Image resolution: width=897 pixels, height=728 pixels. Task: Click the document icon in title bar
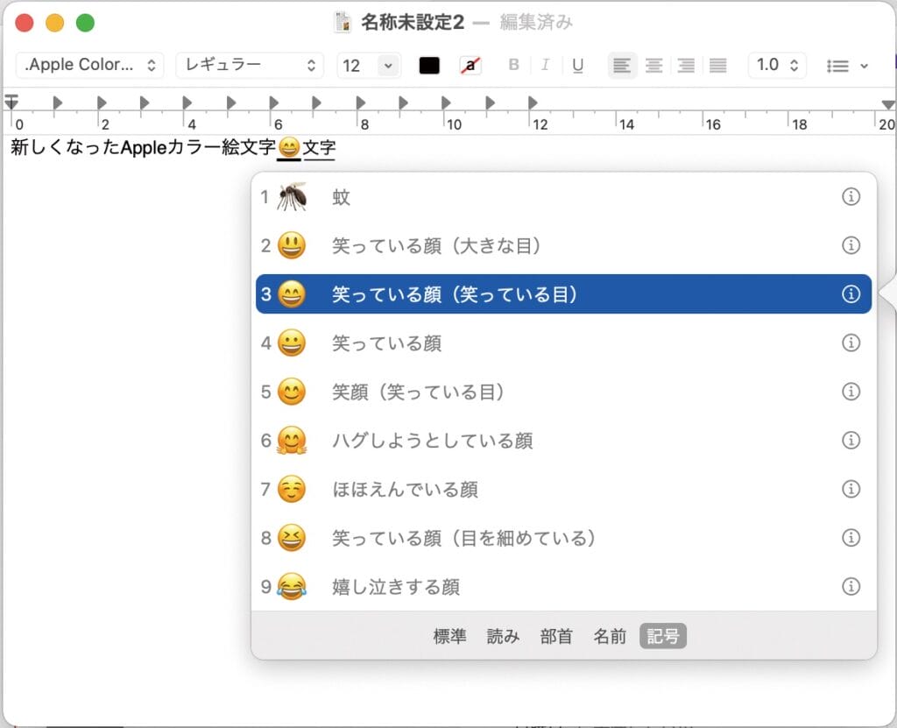click(343, 23)
